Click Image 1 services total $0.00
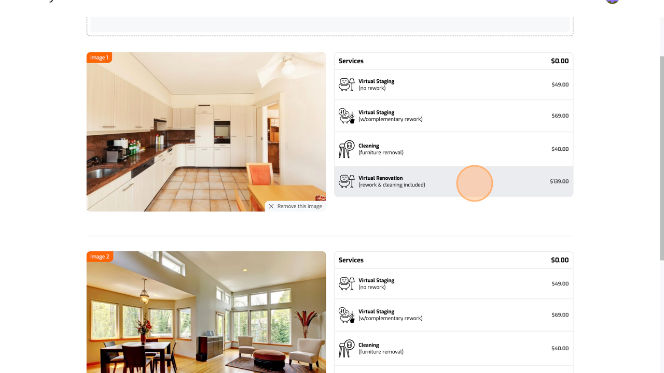 (x=560, y=61)
